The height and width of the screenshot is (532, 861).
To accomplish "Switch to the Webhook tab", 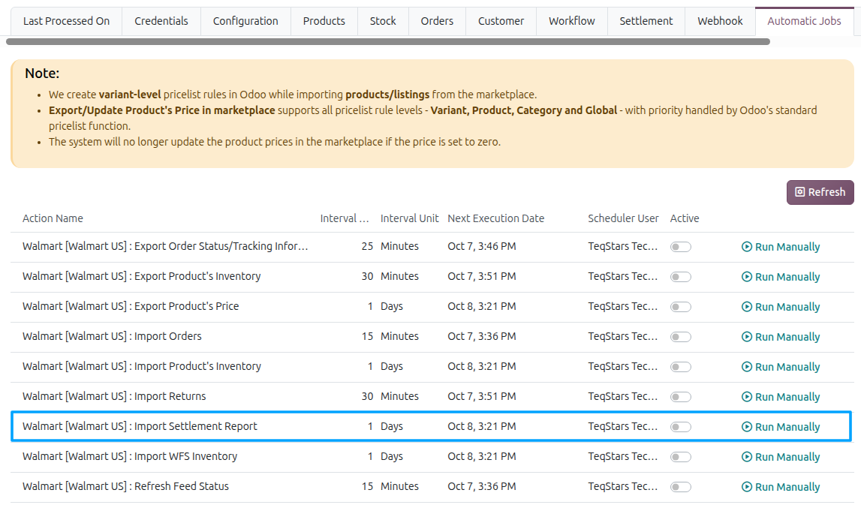I will pyautogui.click(x=720, y=22).
